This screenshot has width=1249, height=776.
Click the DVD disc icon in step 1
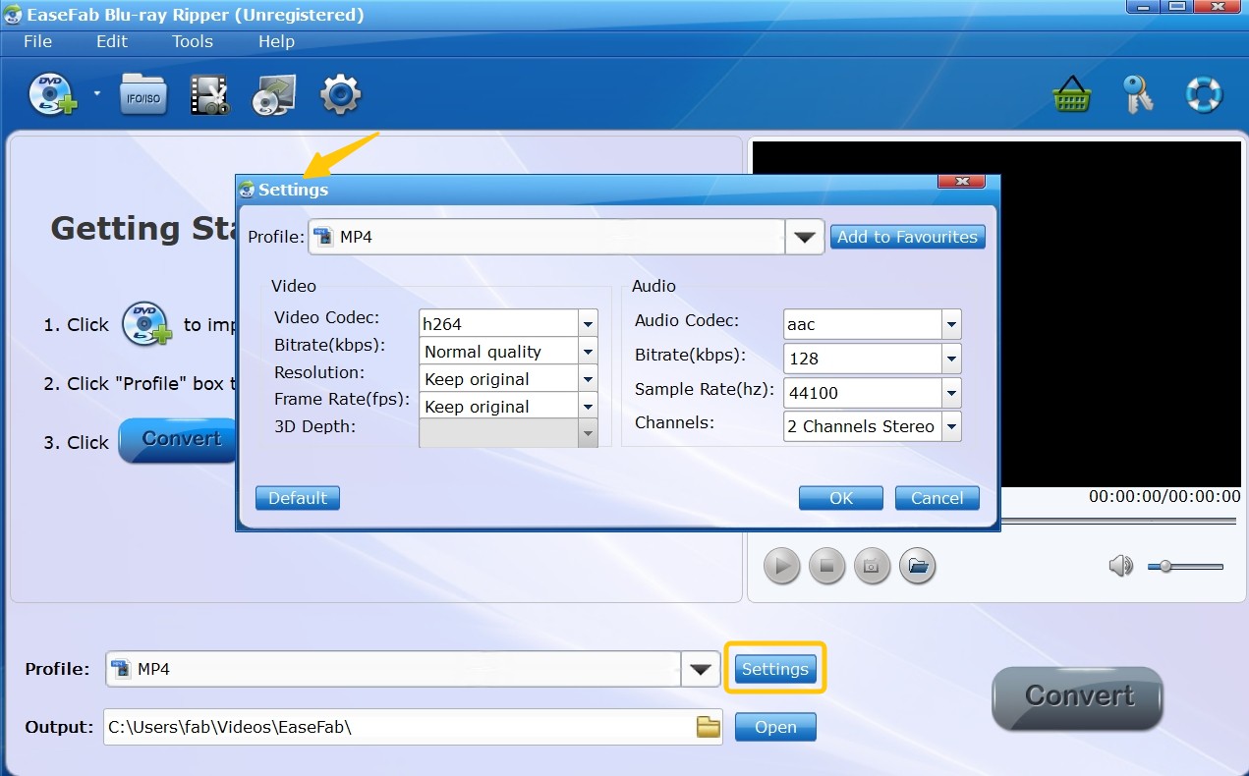(x=146, y=325)
